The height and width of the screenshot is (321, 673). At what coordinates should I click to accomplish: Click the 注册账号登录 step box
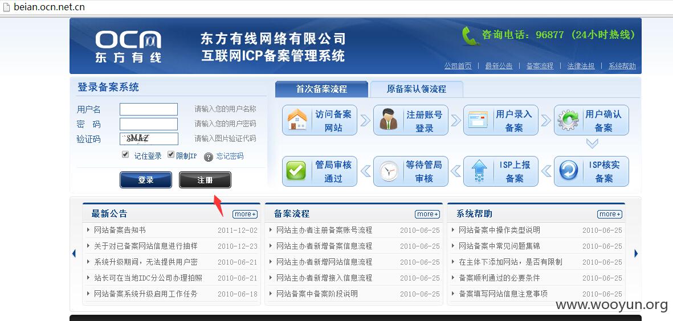click(x=411, y=120)
